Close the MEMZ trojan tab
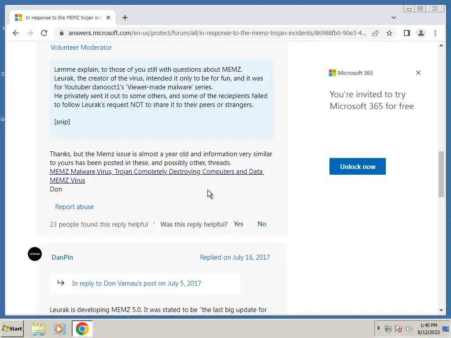Screen dimensions: 451x338 [x=108, y=18]
